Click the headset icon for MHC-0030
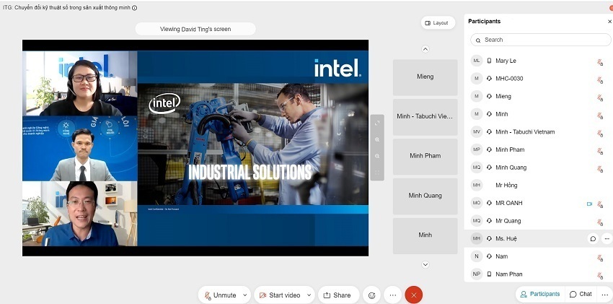Image resolution: width=613 pixels, height=304 pixels. pyautogui.click(x=489, y=79)
